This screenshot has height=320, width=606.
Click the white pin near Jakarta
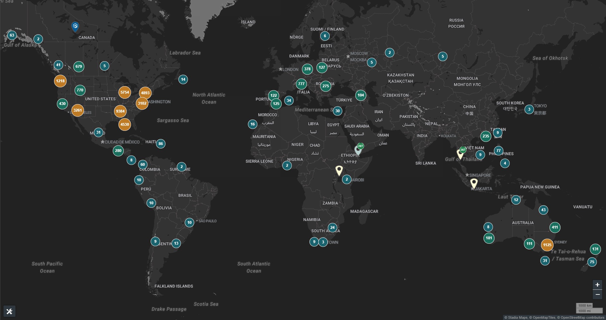tap(474, 183)
